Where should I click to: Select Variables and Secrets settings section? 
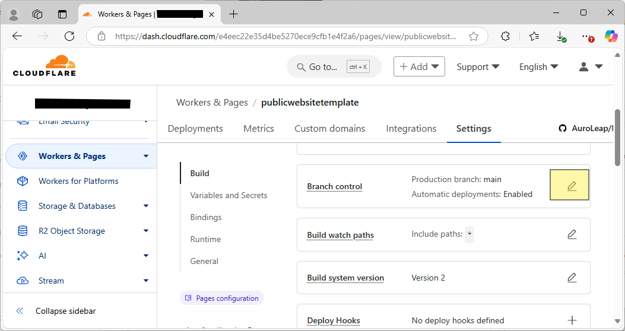(229, 195)
